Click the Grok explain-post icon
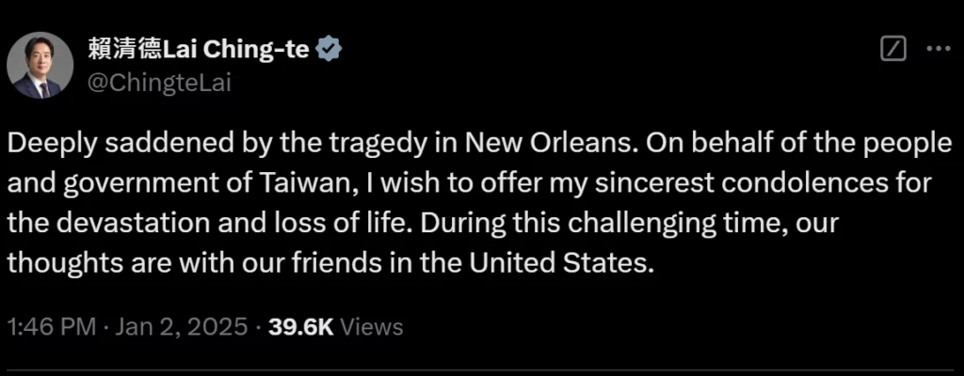Image resolution: width=964 pixels, height=376 pixels. pos(892,49)
